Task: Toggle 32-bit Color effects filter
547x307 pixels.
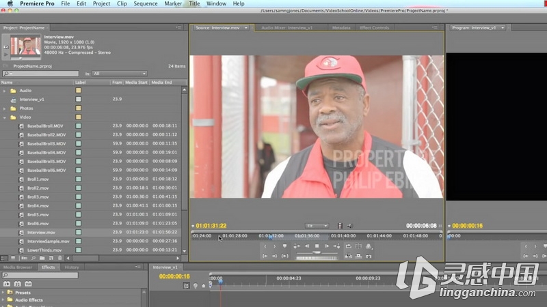Action: coord(18,284)
